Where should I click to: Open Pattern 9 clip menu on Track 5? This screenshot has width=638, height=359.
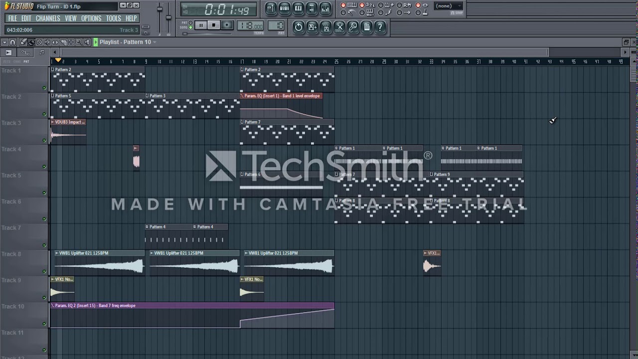point(432,175)
